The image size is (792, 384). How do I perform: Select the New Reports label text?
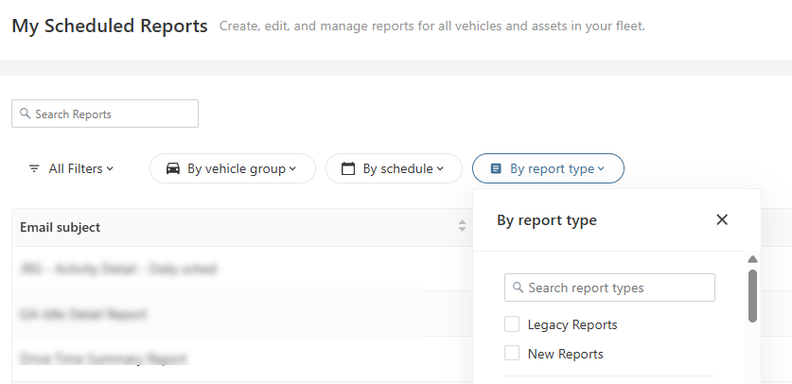(x=565, y=354)
